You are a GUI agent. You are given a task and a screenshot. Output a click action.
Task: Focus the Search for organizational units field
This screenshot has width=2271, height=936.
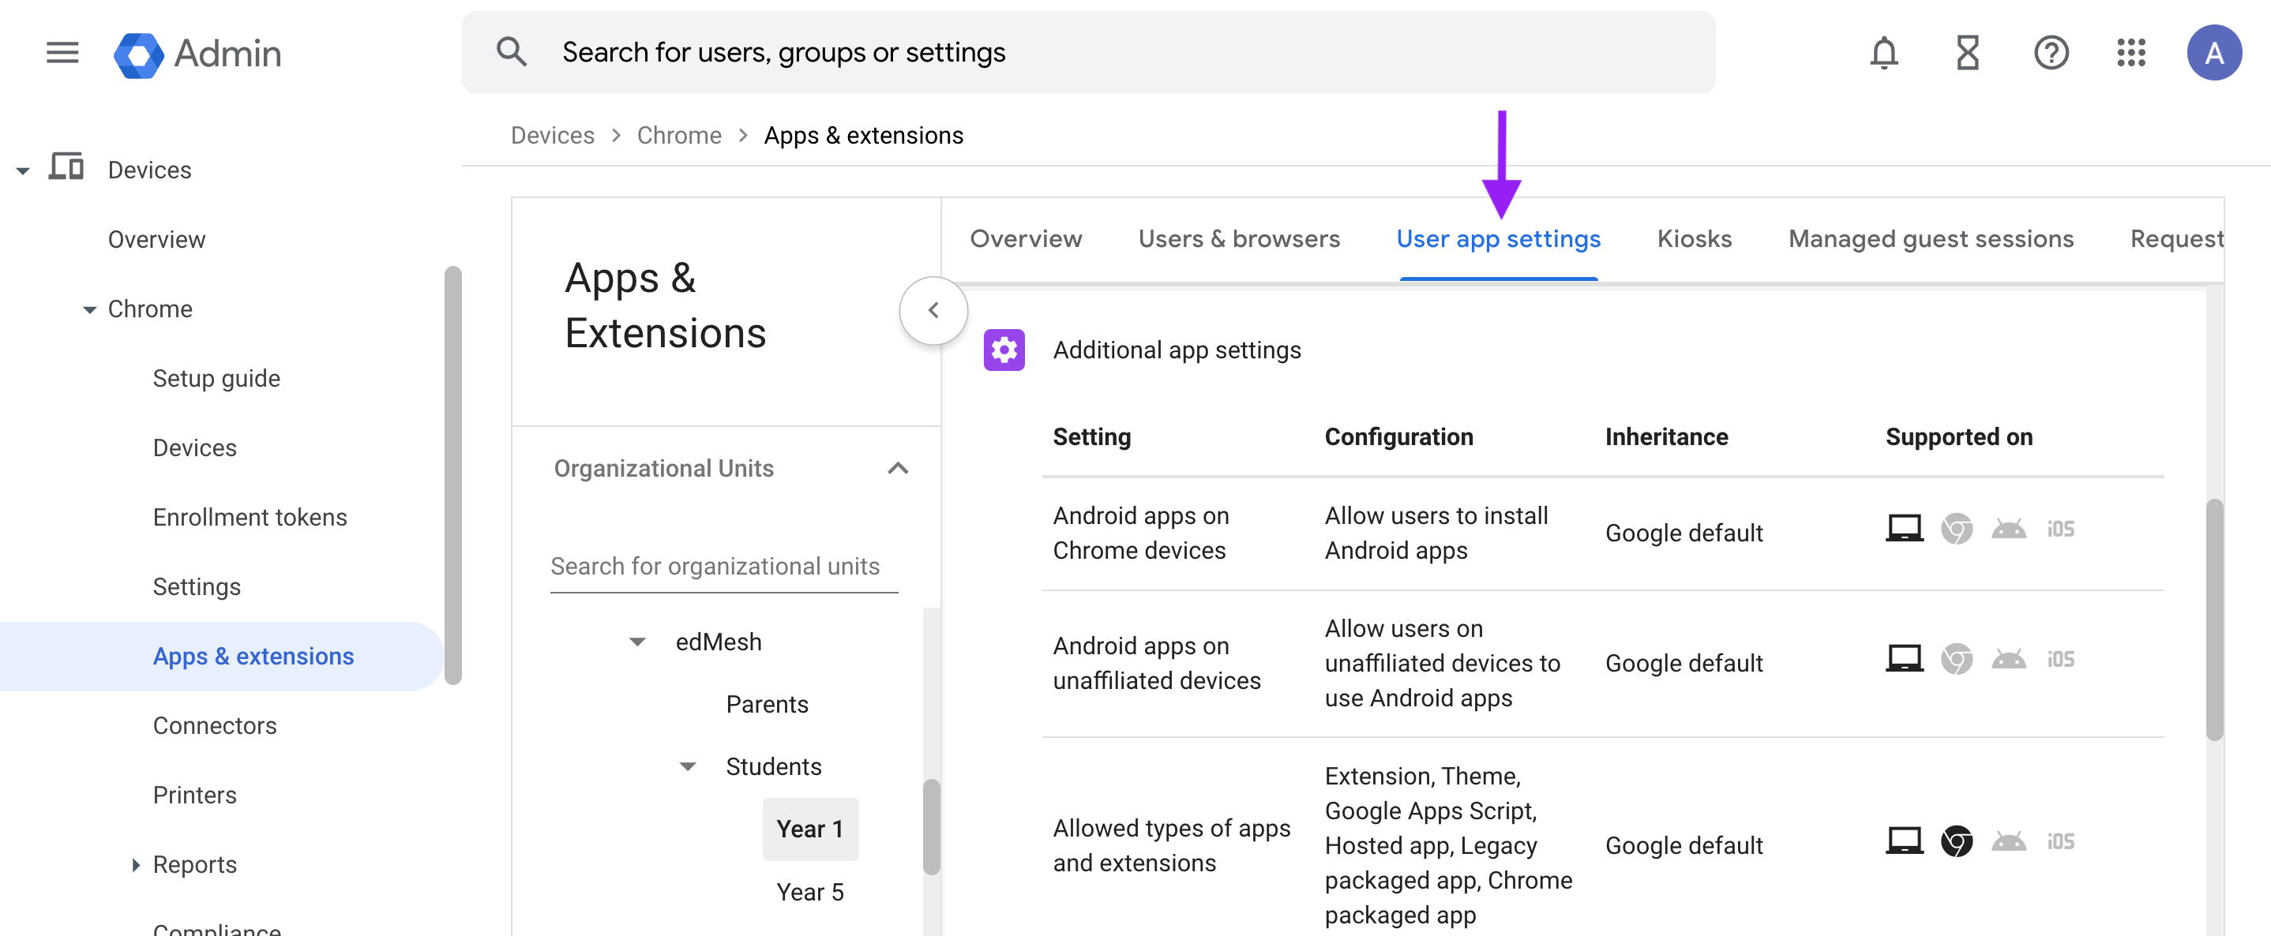724,567
